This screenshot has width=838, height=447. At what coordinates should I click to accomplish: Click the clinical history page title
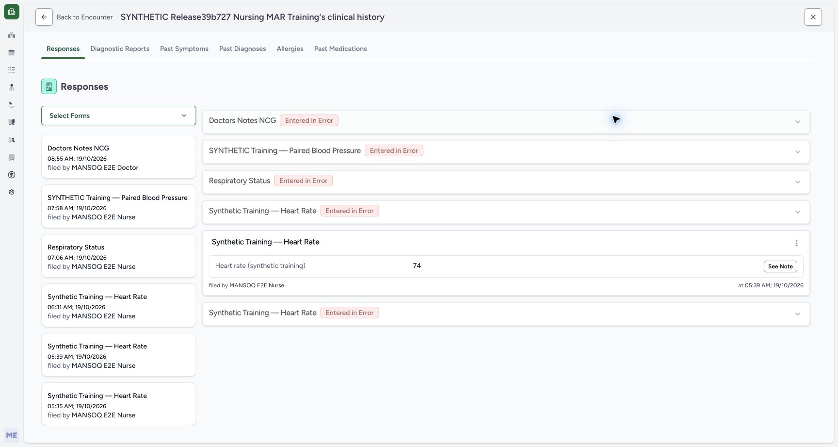pos(252,17)
